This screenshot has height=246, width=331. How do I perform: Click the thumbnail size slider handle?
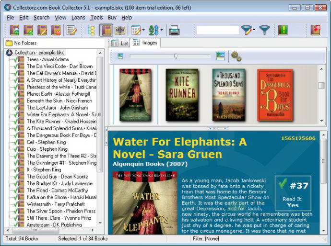pos(176,56)
